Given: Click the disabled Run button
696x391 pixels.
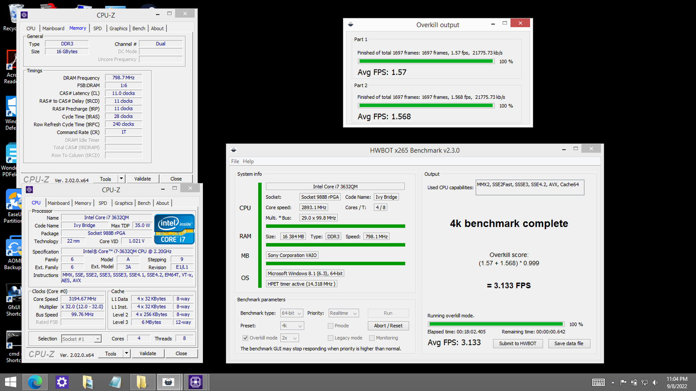Looking at the screenshot, I should pos(388,313).
